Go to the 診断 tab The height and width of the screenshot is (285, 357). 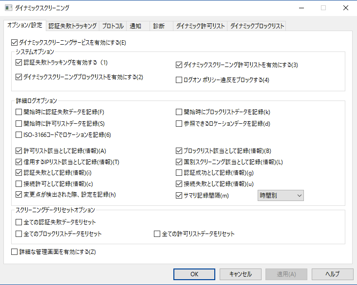tap(159, 26)
